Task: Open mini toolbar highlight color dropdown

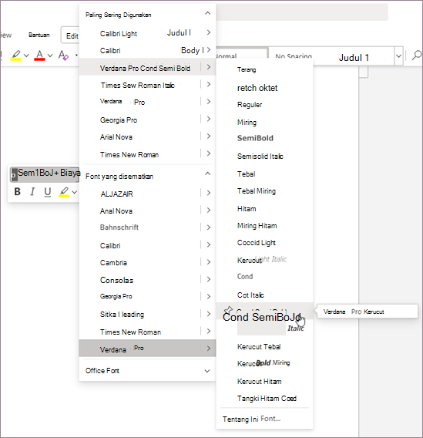Action: [x=75, y=192]
